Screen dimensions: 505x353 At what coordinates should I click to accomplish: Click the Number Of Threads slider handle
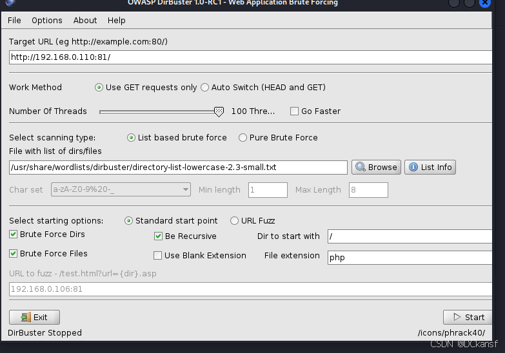[219, 111]
